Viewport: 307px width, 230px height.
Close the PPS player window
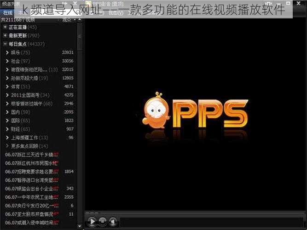(299, 3)
